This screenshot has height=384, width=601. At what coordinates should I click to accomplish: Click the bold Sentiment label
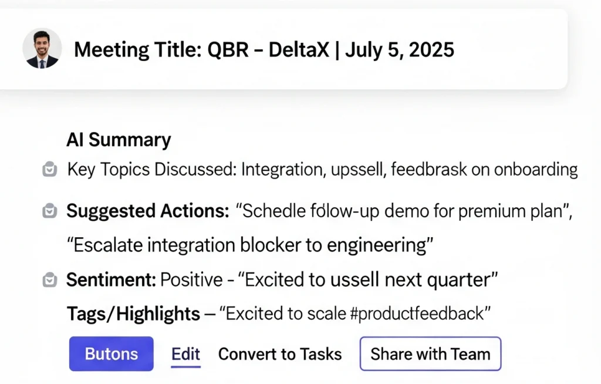click(111, 280)
